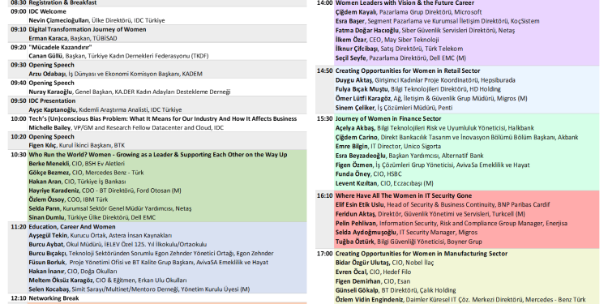Select Digital Transformation Journey of Women title

coord(88,29)
